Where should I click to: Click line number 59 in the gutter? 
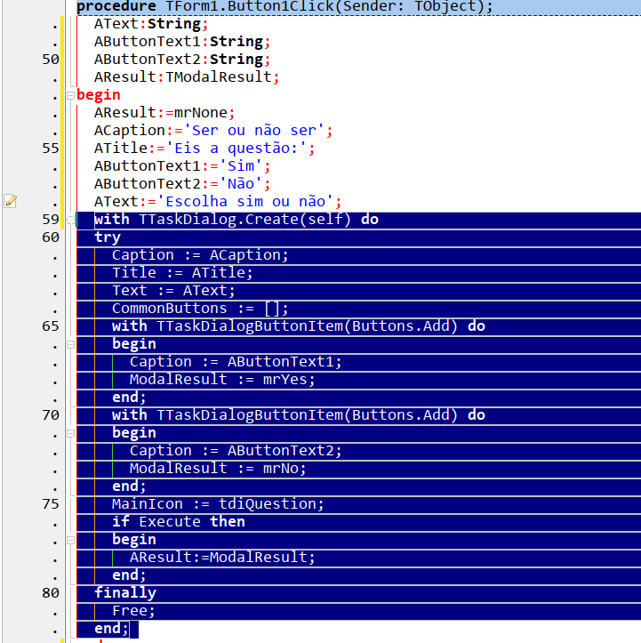(51, 220)
